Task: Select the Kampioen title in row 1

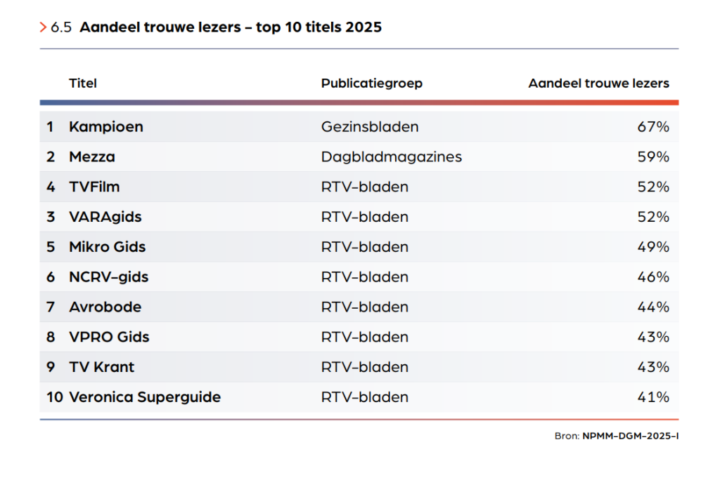Action: pyautogui.click(x=106, y=127)
